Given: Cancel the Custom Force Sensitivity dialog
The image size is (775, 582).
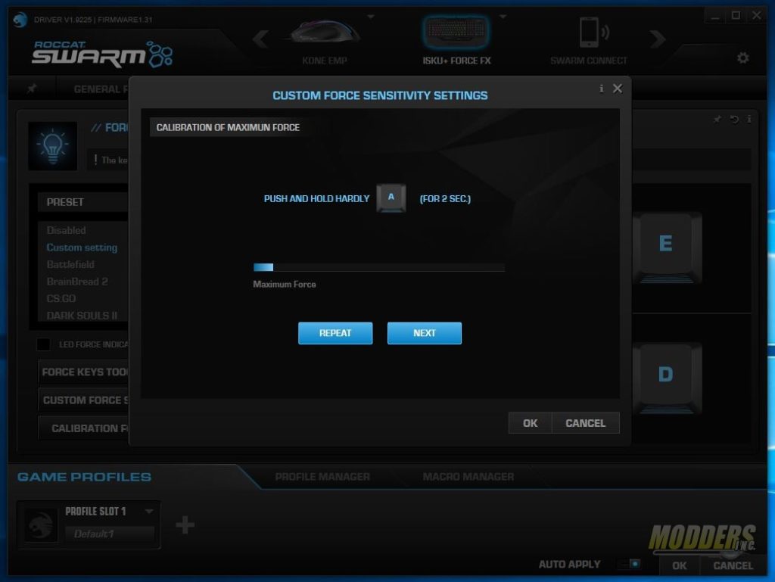Looking at the screenshot, I should pos(585,423).
